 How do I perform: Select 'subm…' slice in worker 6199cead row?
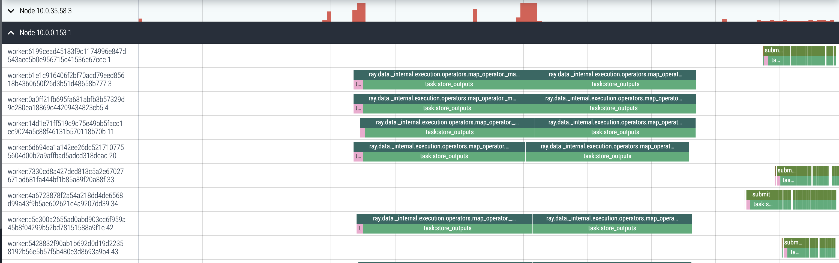(774, 50)
